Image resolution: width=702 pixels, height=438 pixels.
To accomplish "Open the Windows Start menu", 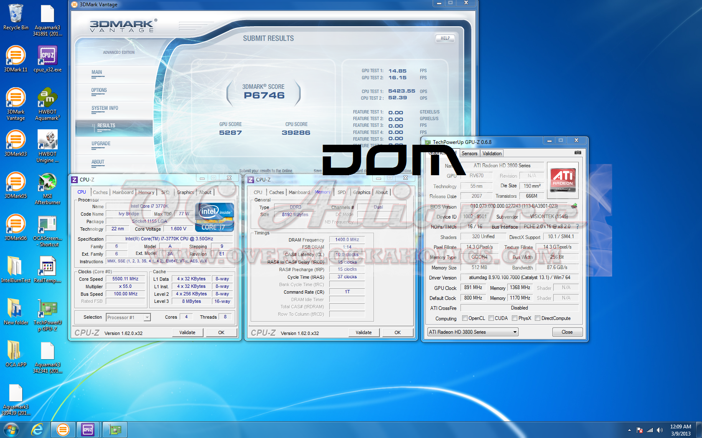I will click(11, 429).
